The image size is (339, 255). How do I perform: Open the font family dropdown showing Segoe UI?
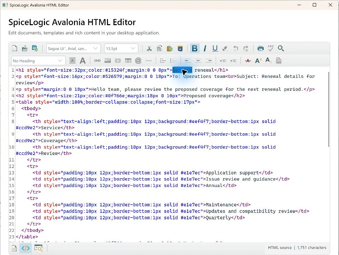(x=74, y=49)
